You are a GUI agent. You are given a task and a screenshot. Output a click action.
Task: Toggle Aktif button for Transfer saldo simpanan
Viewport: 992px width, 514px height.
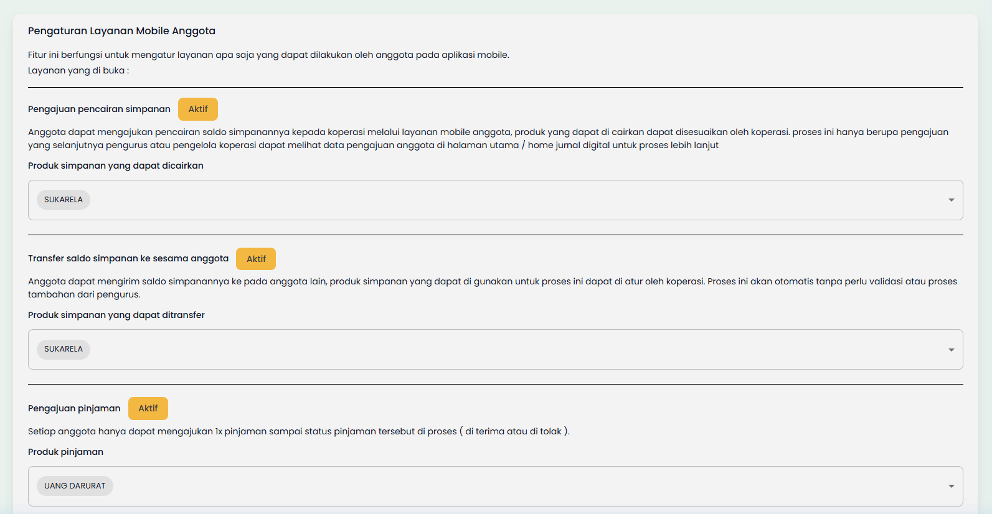(x=255, y=259)
